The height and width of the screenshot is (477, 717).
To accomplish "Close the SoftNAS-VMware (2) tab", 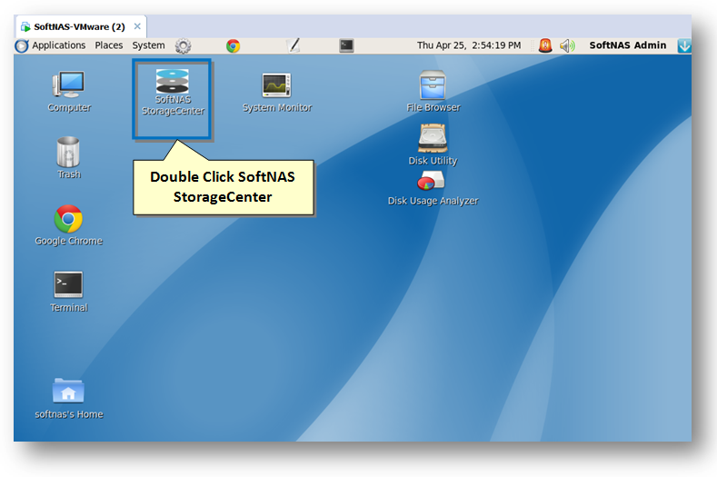I will point(137,26).
